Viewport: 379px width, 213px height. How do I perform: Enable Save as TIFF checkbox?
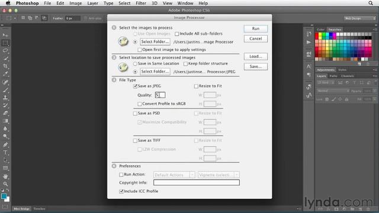pos(135,141)
